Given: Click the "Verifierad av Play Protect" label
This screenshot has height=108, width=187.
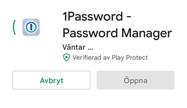Looking at the screenshot, I should [x=110, y=58].
